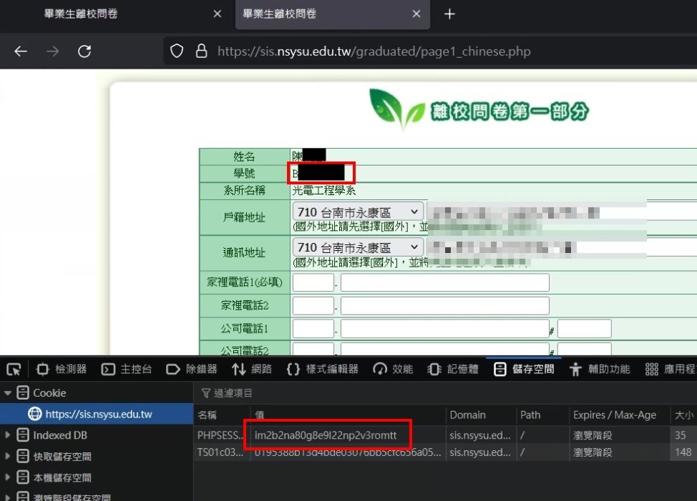The image size is (697, 501).
Task: Click 家裡電話2 phone number field
Action: pos(445,306)
